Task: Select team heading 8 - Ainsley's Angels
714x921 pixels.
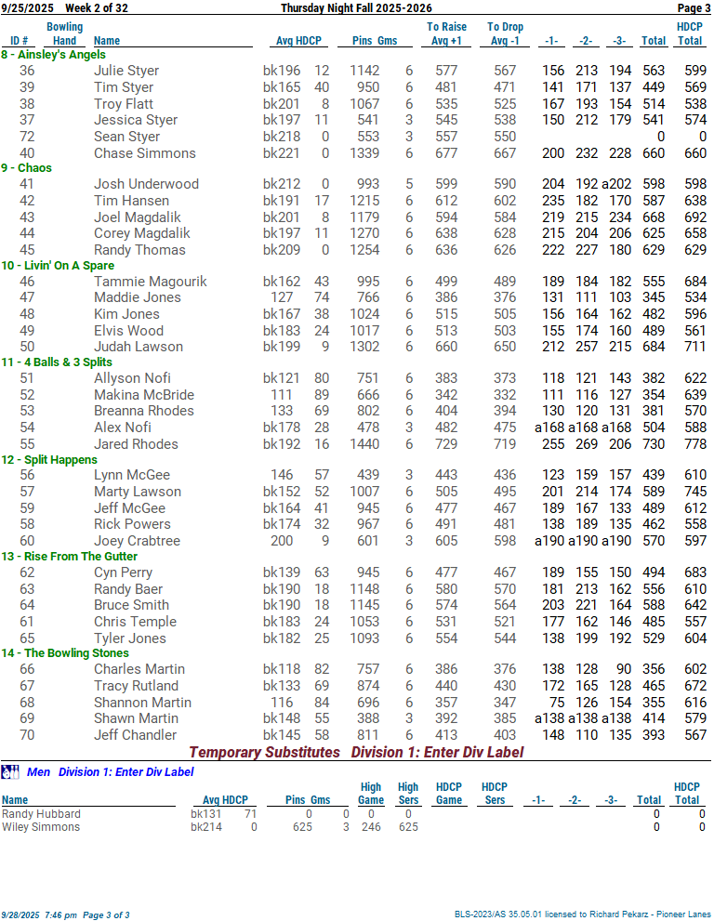Action: click(54, 55)
